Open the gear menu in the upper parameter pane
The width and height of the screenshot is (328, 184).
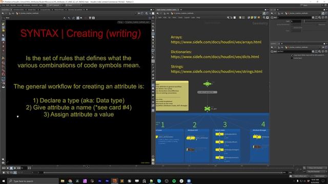pos(313,17)
